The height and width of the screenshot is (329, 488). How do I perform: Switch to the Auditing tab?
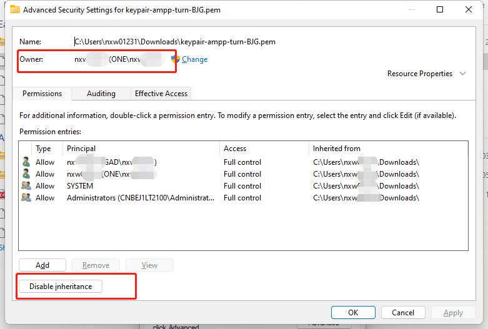(101, 94)
